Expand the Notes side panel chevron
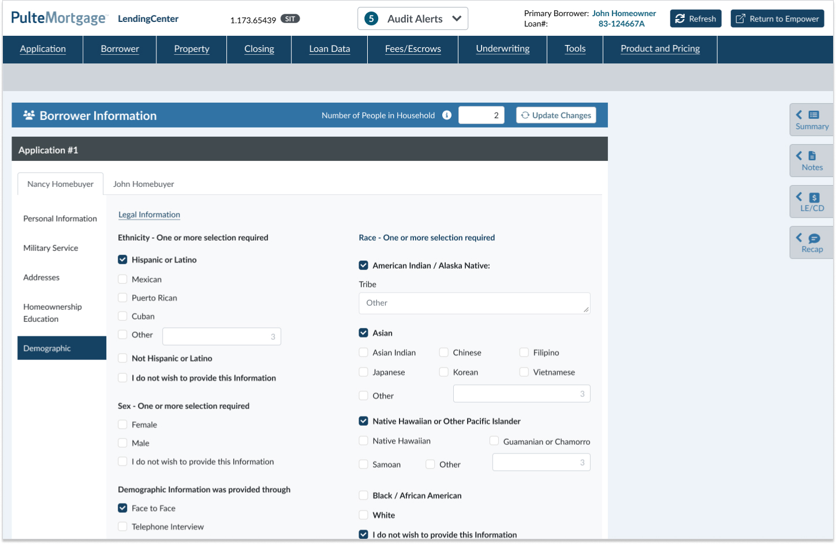 (x=799, y=156)
